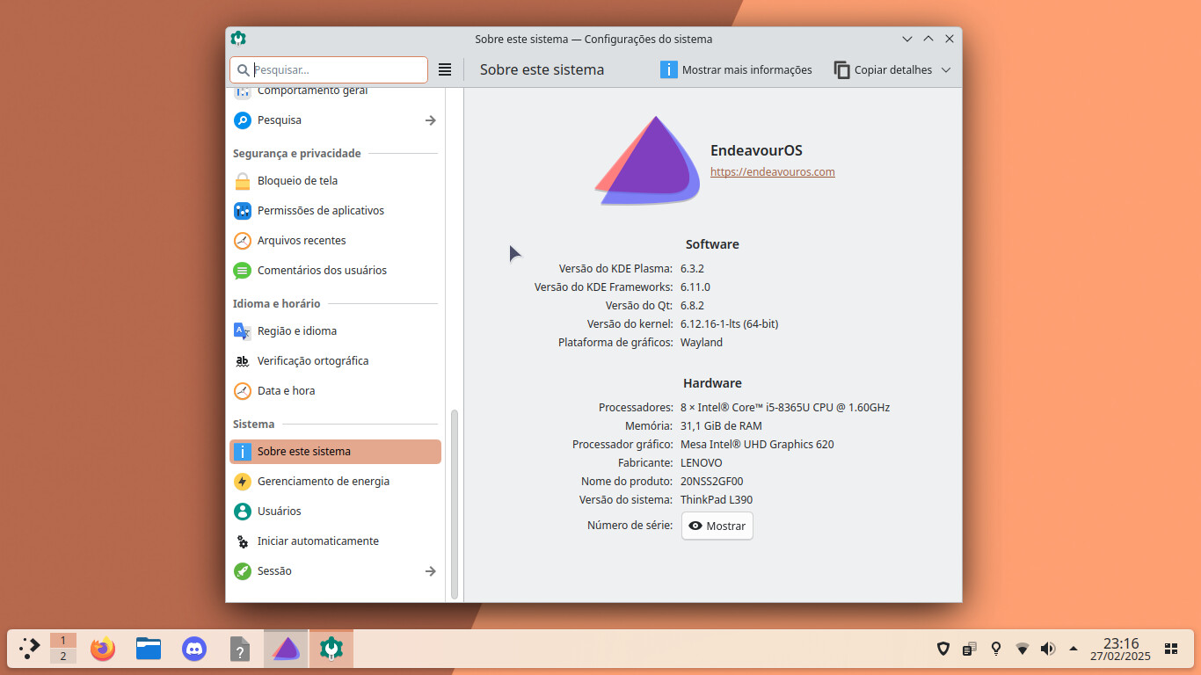Image resolution: width=1201 pixels, height=675 pixels.
Task: Click the Região e idioma translate icon
Action: click(243, 331)
